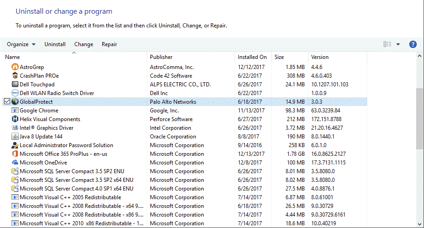Uncheck the GlobalProtect checkbox

point(7,102)
